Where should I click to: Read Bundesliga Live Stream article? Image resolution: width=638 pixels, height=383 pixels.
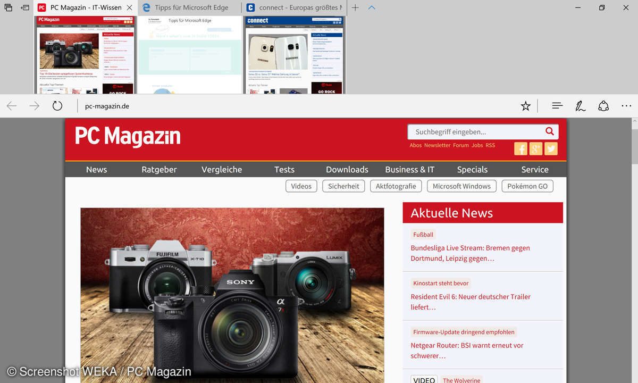click(x=470, y=253)
